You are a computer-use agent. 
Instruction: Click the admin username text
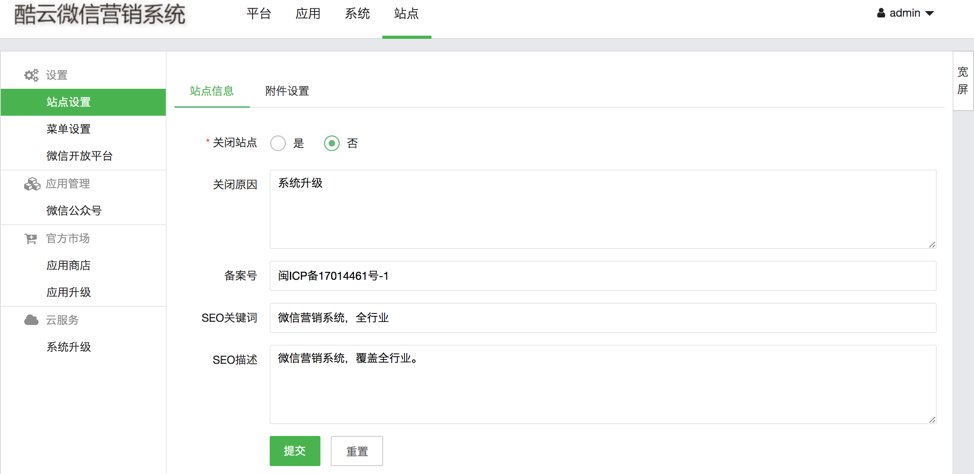click(905, 13)
